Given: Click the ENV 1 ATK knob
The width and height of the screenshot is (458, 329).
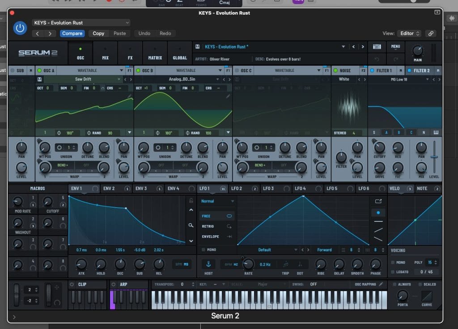Looking at the screenshot, I should [x=81, y=264].
